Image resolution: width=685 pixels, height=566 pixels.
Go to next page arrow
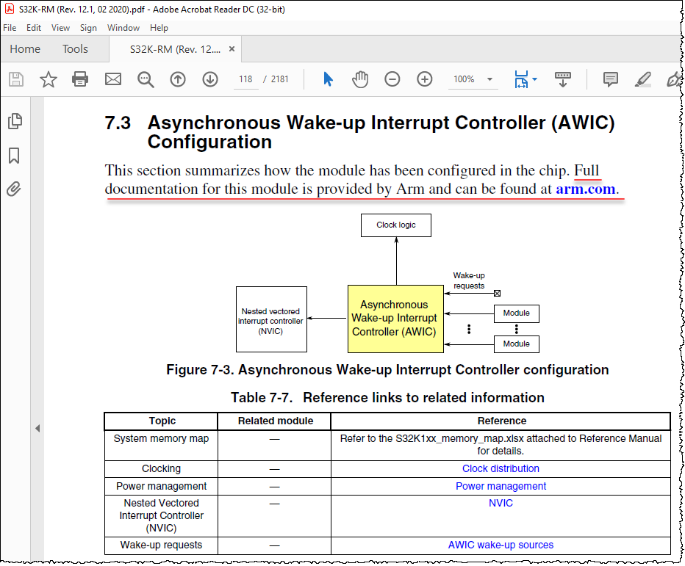tap(210, 79)
